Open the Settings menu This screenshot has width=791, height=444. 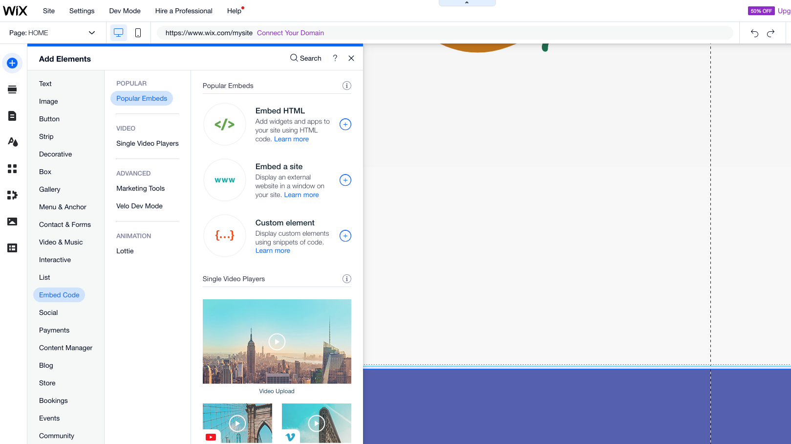click(x=82, y=11)
